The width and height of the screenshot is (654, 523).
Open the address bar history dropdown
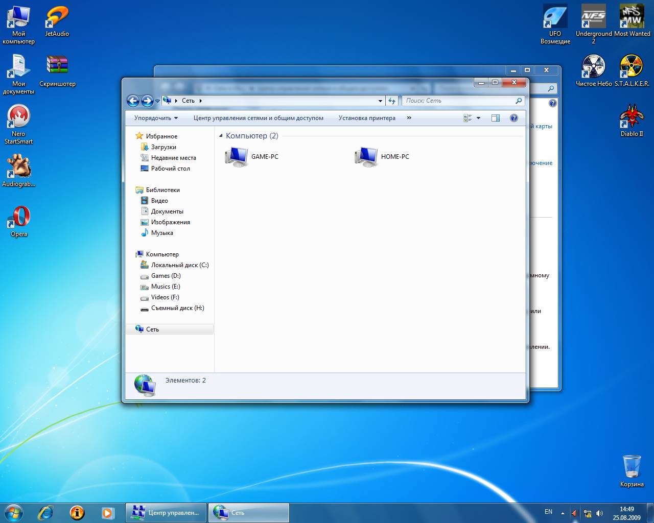point(380,101)
